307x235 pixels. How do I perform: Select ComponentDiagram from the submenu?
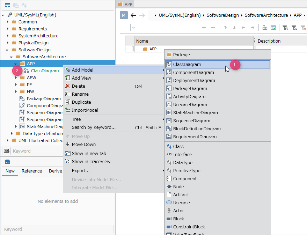click(218, 72)
